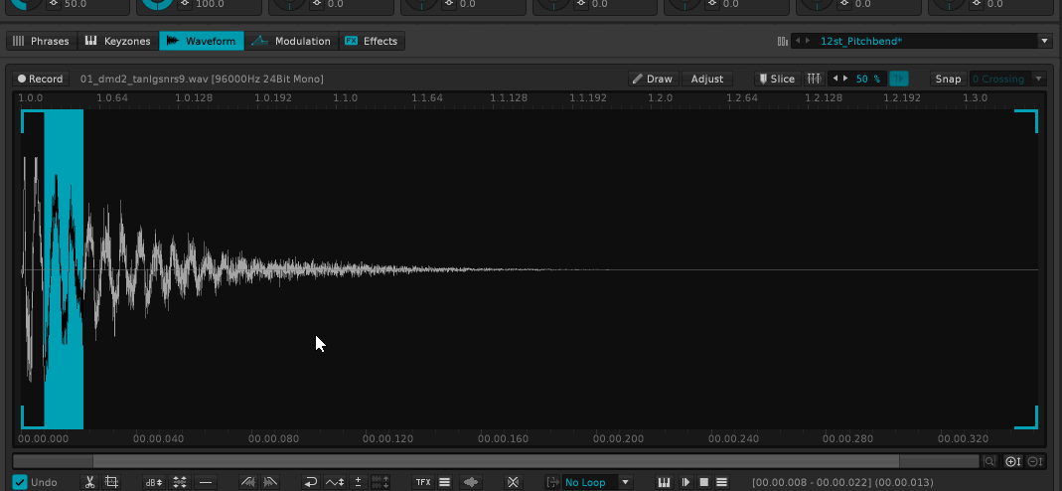This screenshot has height=491, width=1062.
Task: Toggle the Undo checkbox
Action: click(20, 482)
